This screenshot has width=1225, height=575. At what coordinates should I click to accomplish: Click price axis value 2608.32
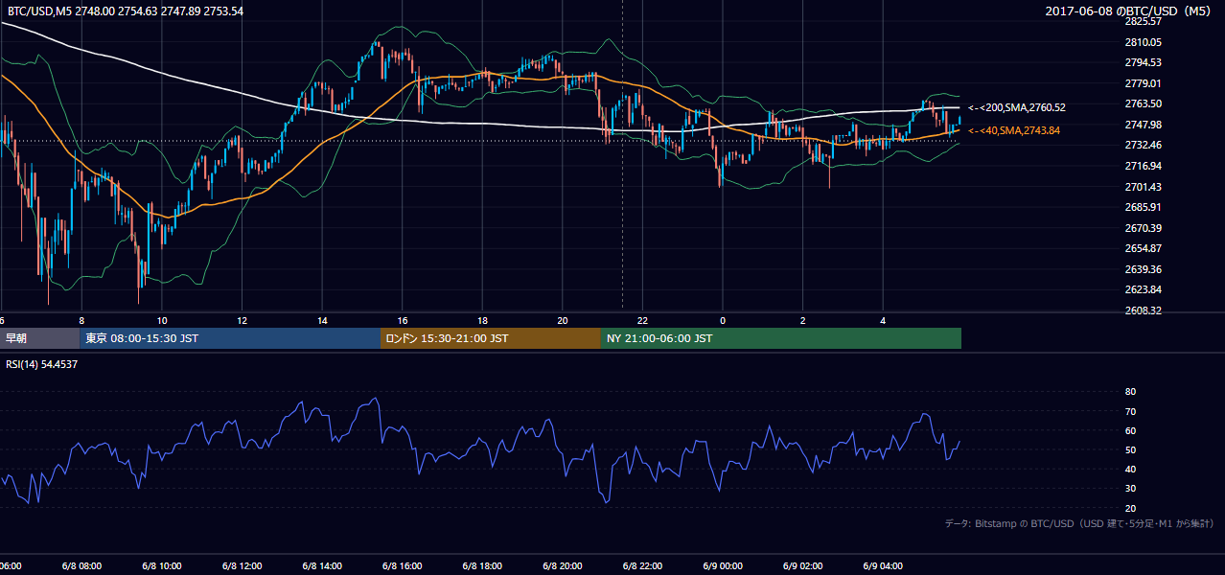point(1144,310)
